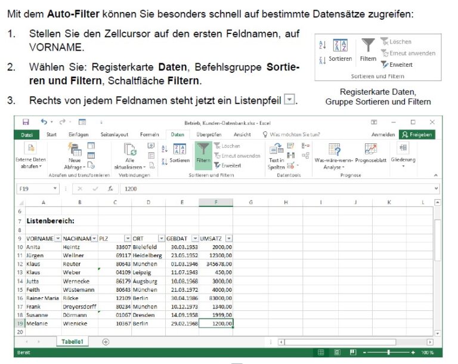The height and width of the screenshot is (364, 458).
Task: Switch to page break preview in status bar
Action: [353, 352]
